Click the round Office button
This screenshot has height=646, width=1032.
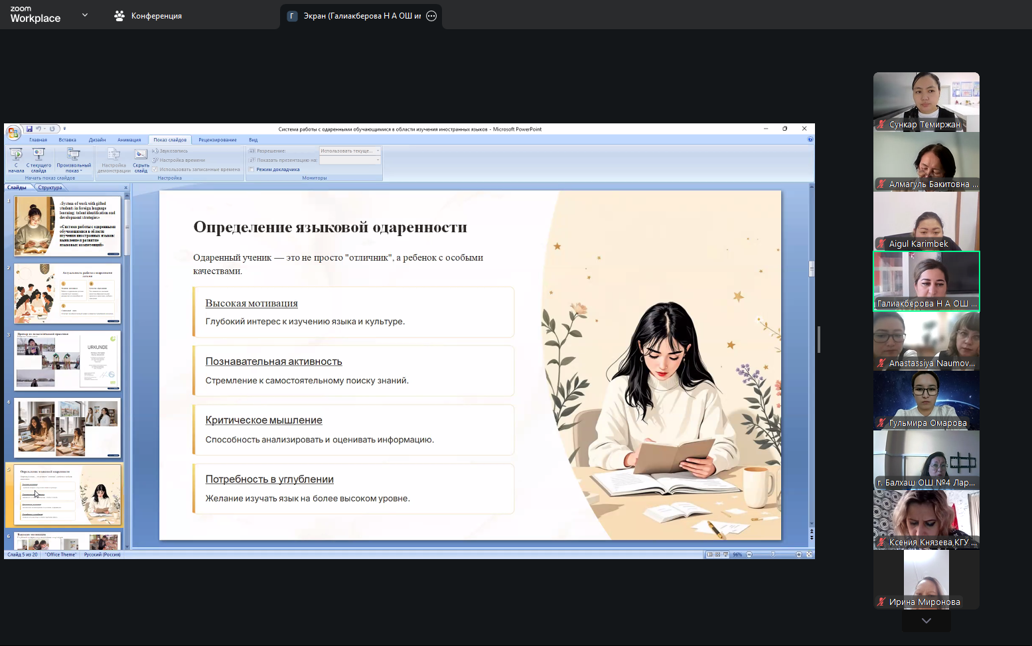(13, 133)
